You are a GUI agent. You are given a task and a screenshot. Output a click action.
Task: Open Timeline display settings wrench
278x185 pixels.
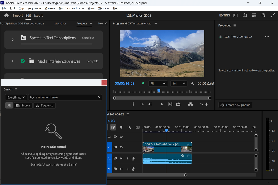pos(129,127)
